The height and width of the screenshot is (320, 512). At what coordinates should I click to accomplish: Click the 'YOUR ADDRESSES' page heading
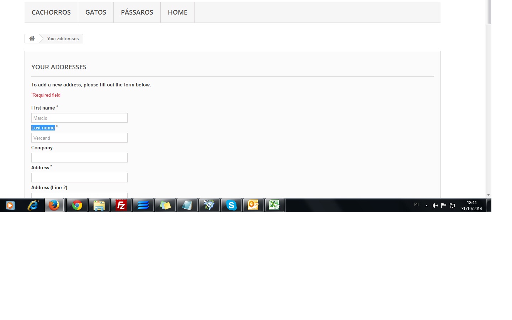coord(59,67)
